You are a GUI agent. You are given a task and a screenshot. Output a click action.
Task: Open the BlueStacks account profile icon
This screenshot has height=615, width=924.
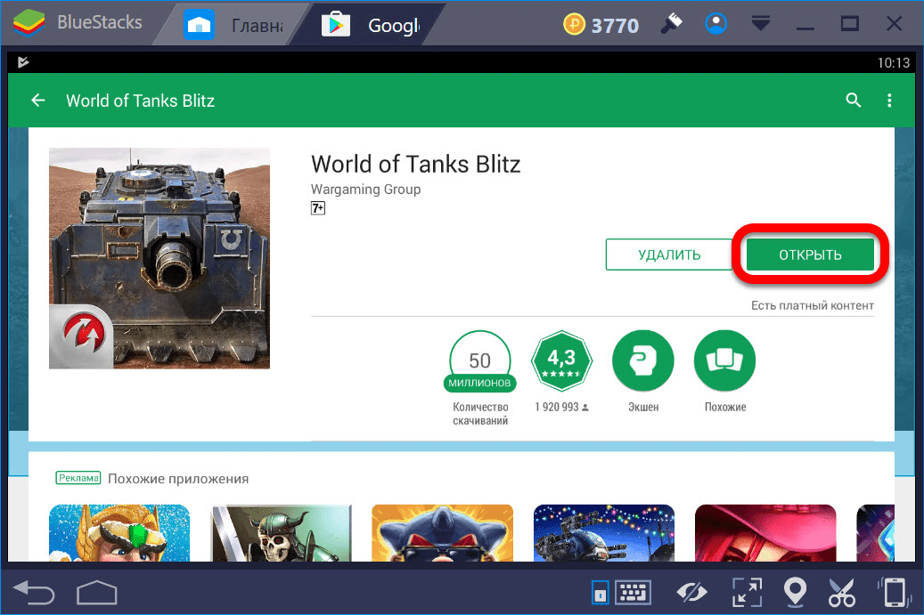pos(715,25)
